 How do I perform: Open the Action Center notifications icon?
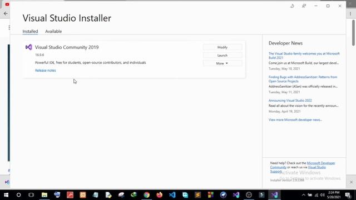coord(348,195)
